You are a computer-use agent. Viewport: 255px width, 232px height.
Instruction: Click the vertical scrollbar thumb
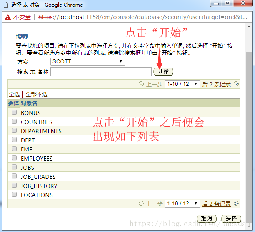(x=249, y=138)
